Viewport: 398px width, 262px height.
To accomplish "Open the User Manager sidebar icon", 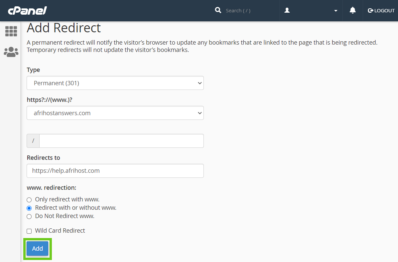I will tap(11, 52).
